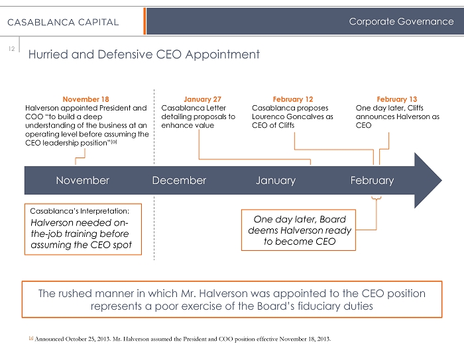Click the Casablanca Capital logo text
Screen dimensions: 464x356
click(63, 22)
